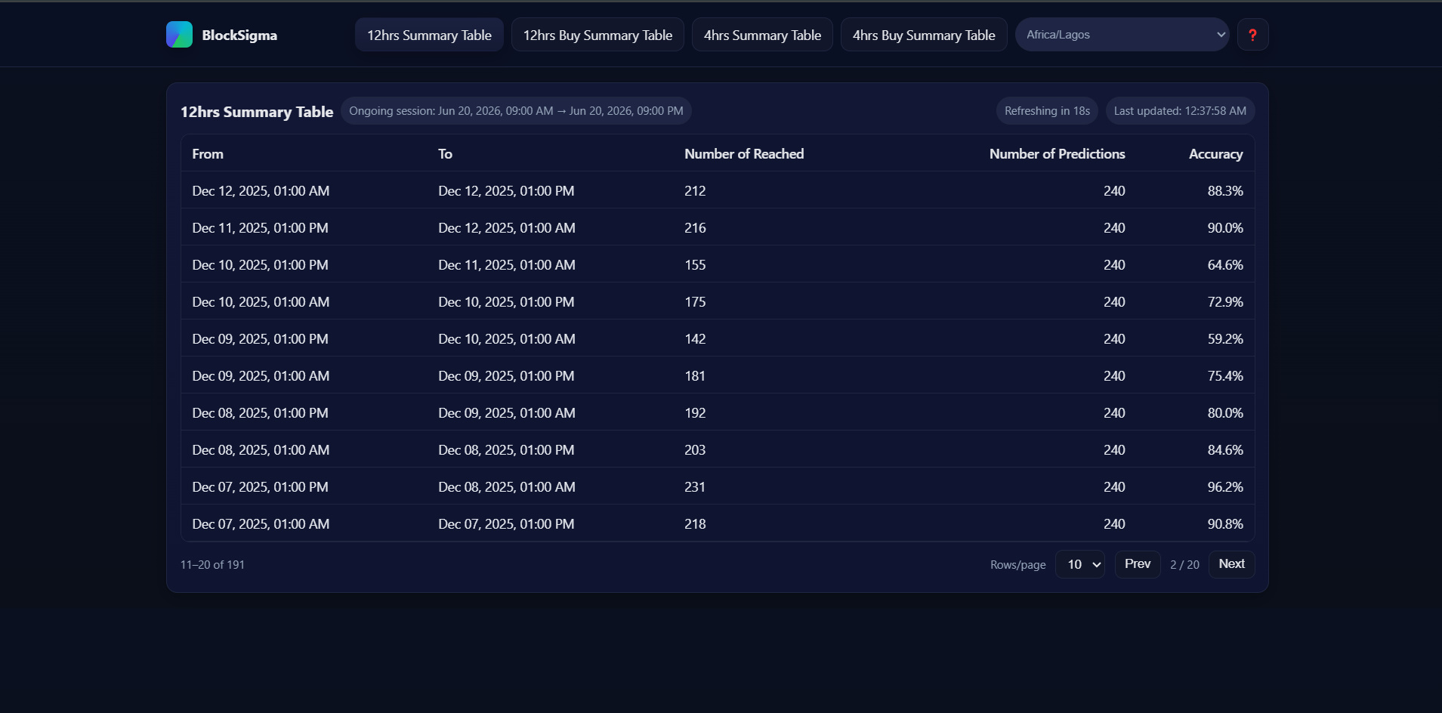Click the 231 reached value
1442x713 pixels.
695,487
